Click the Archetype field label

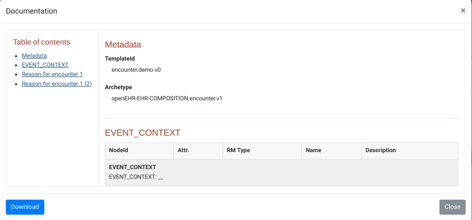pos(119,87)
